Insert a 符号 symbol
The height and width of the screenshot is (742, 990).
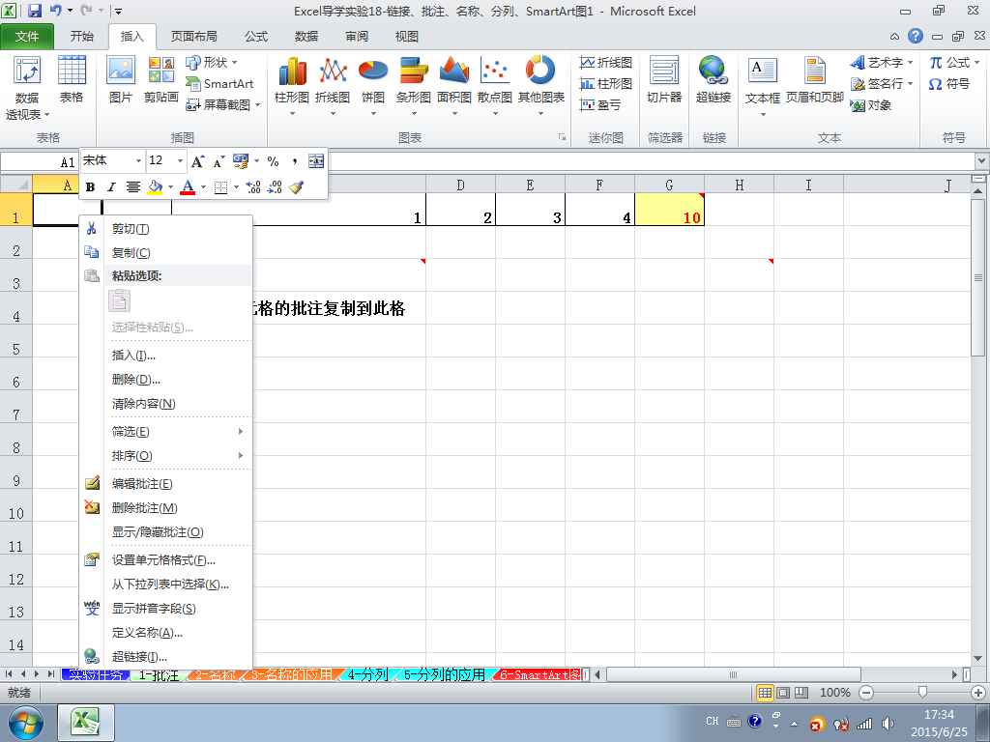click(x=949, y=83)
